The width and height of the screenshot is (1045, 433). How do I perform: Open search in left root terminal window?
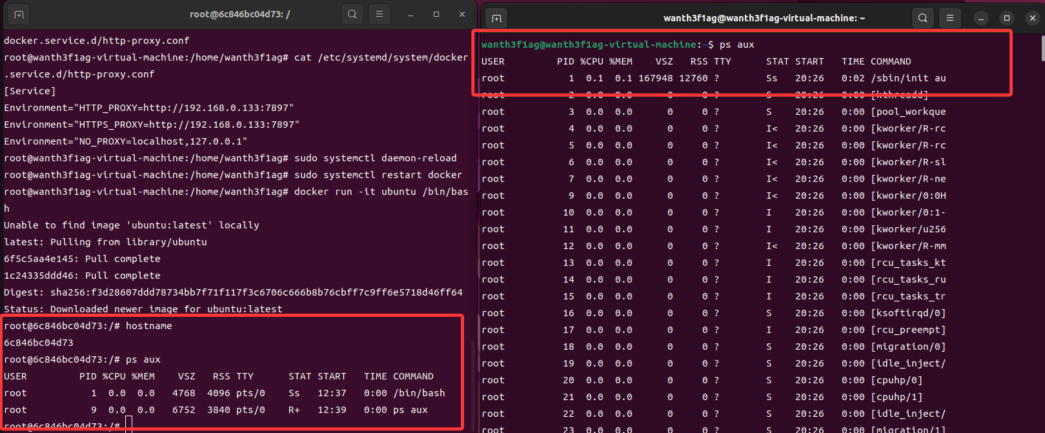click(352, 14)
